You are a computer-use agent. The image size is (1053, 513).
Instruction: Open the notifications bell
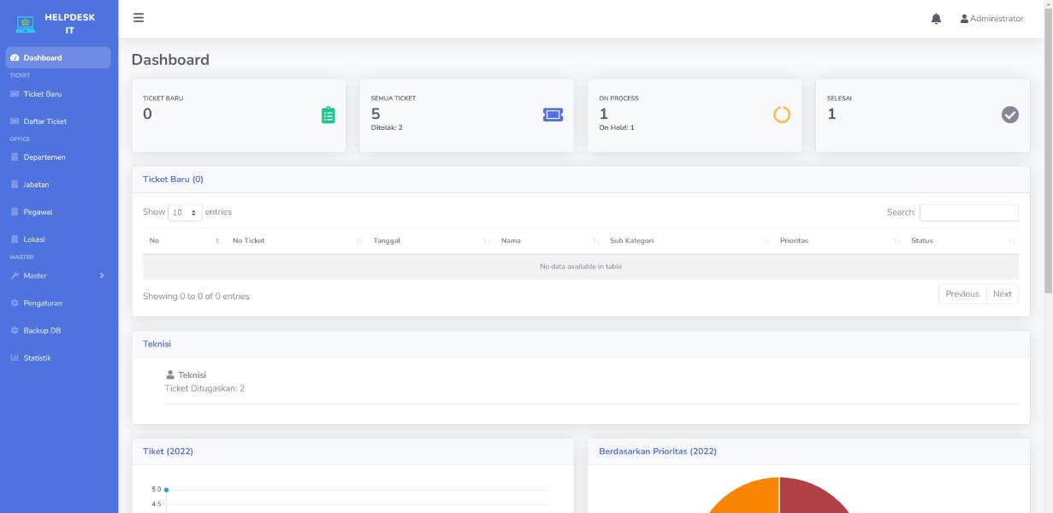[936, 19]
